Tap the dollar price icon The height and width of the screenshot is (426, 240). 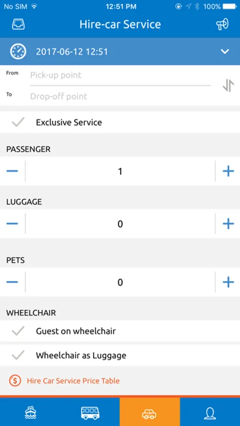(15, 381)
